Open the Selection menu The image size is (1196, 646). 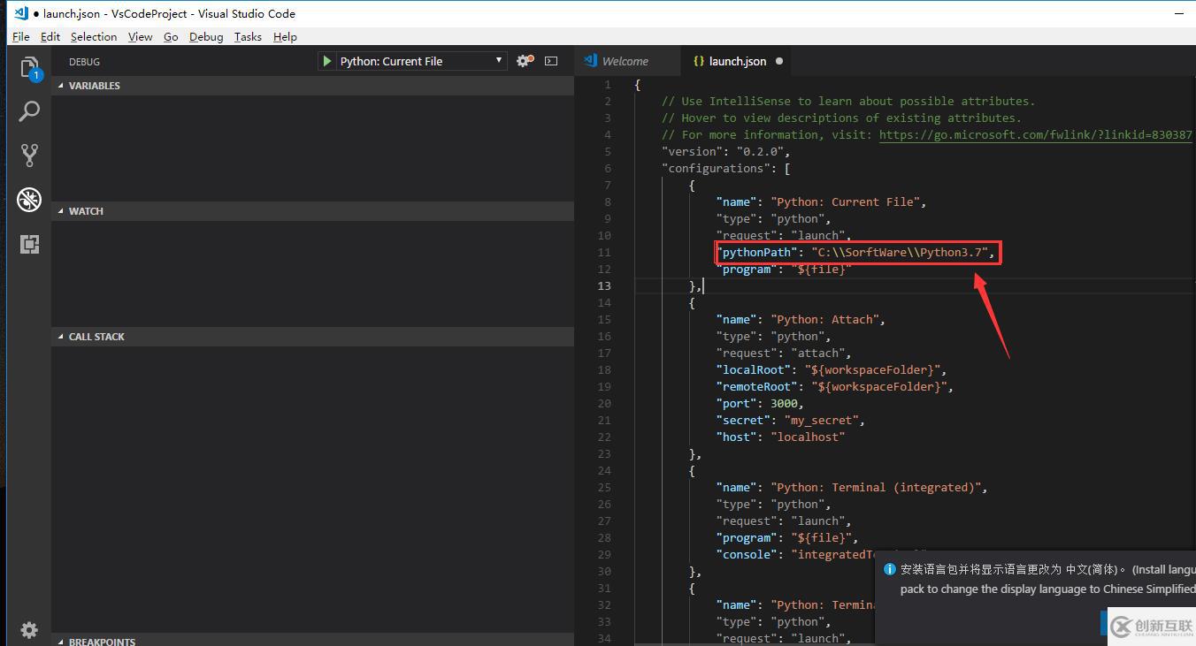point(94,36)
